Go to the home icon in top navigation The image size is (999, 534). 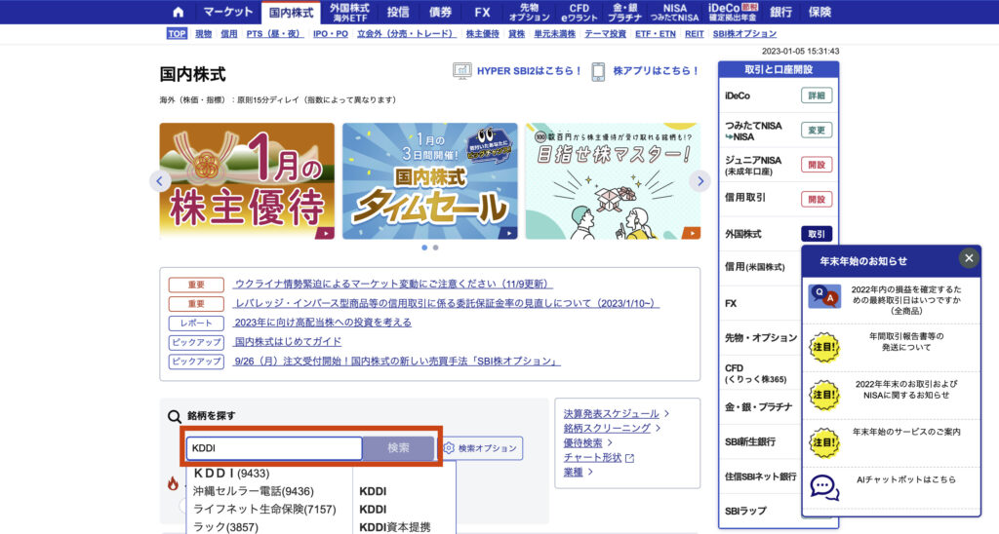(x=179, y=12)
